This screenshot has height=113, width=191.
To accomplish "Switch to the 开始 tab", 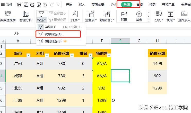I will pyautogui.click(x=69, y=5).
